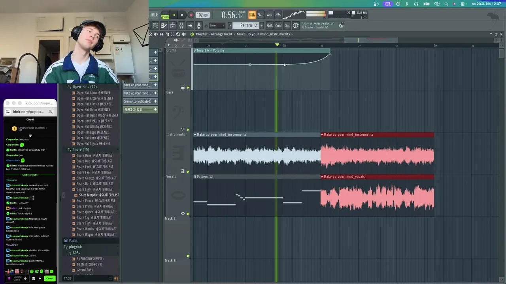The image size is (506, 284).
Task: Click the TAGS button in browser
Action: pyautogui.click(x=68, y=278)
